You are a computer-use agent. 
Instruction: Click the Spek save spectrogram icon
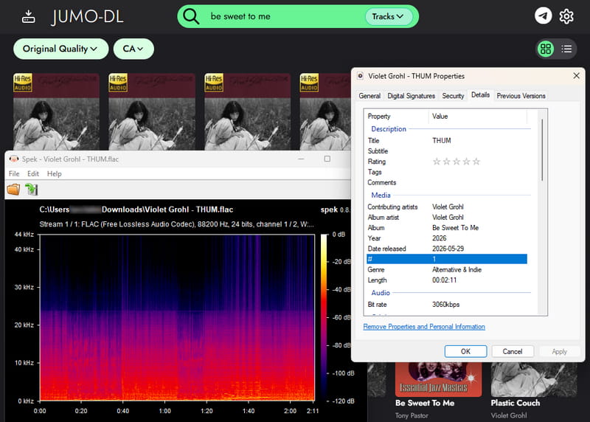click(32, 190)
